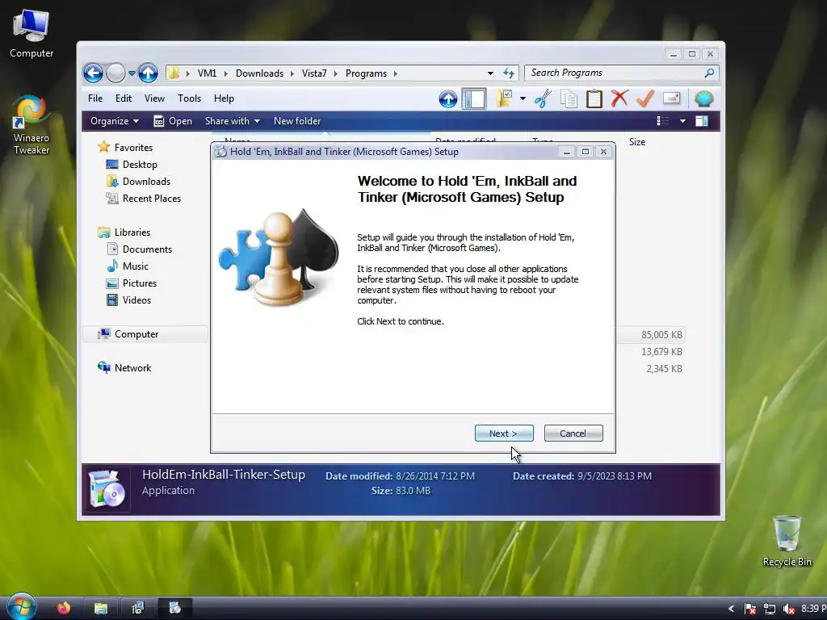The image size is (827, 620).
Task: Open the Tools menu
Action: point(189,98)
